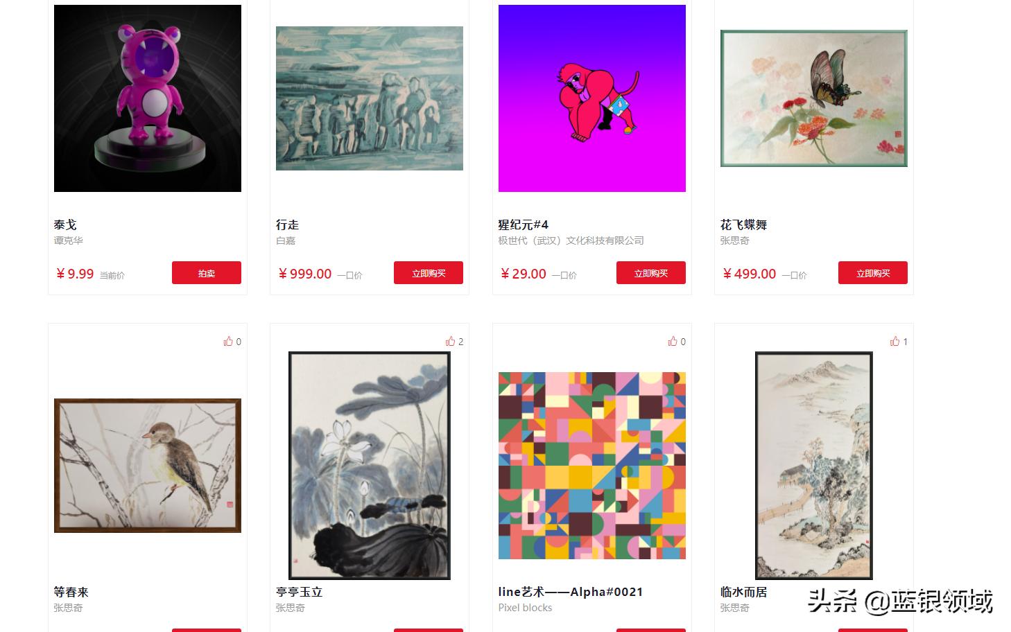The height and width of the screenshot is (632, 1011).
Task: Purchase 猩纪元#4 via 立即购买
Action: [651, 273]
